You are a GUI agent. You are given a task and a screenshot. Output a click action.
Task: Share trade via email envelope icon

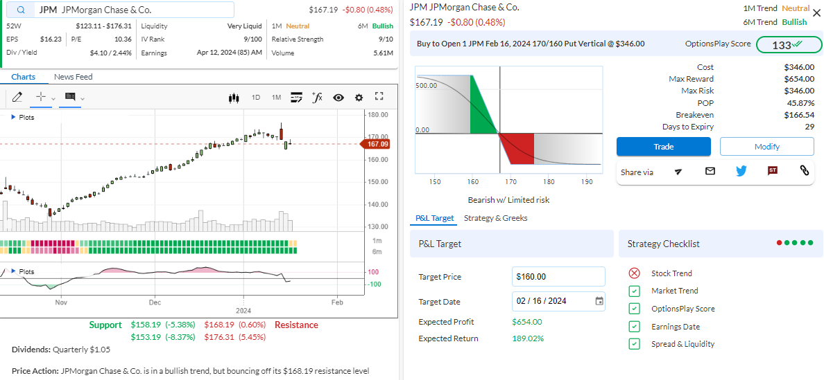710,171
